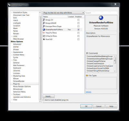This screenshot has height=121, width=129.
Task: Select OctaneRender in the options tree
Action: pos(19,81)
